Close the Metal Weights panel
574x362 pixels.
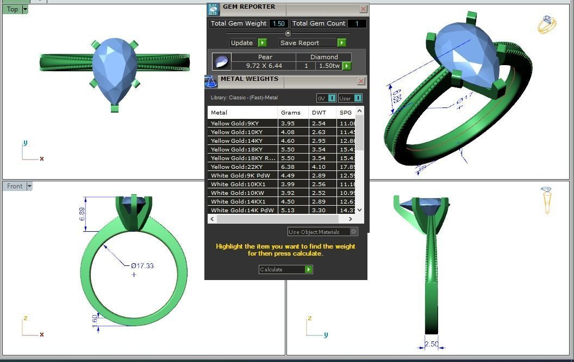pyautogui.click(x=361, y=81)
